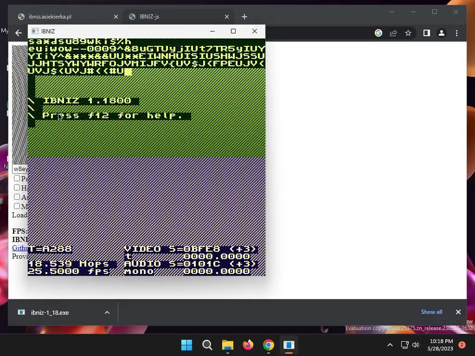Click the AUDIO S=0101C status

[x=191, y=264]
